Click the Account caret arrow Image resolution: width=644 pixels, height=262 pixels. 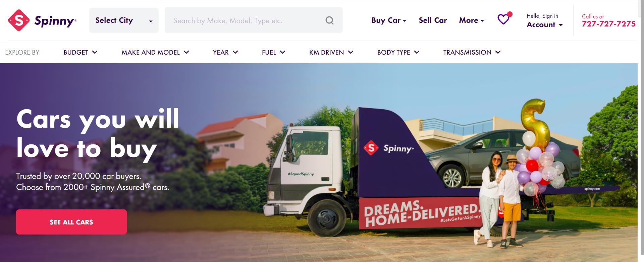pyautogui.click(x=561, y=25)
